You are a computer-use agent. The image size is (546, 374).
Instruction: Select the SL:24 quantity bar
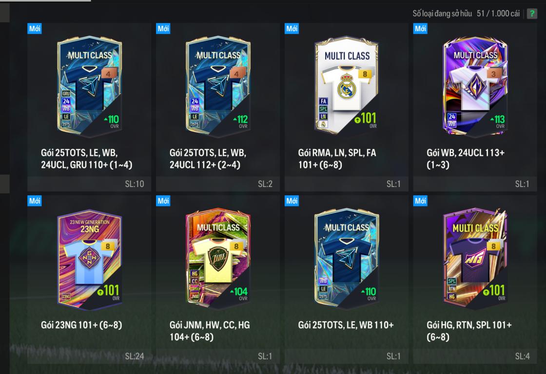click(x=89, y=356)
